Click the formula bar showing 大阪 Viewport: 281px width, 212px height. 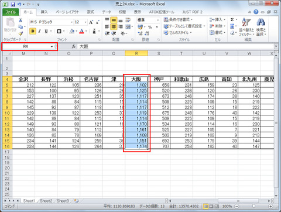(x=176, y=46)
